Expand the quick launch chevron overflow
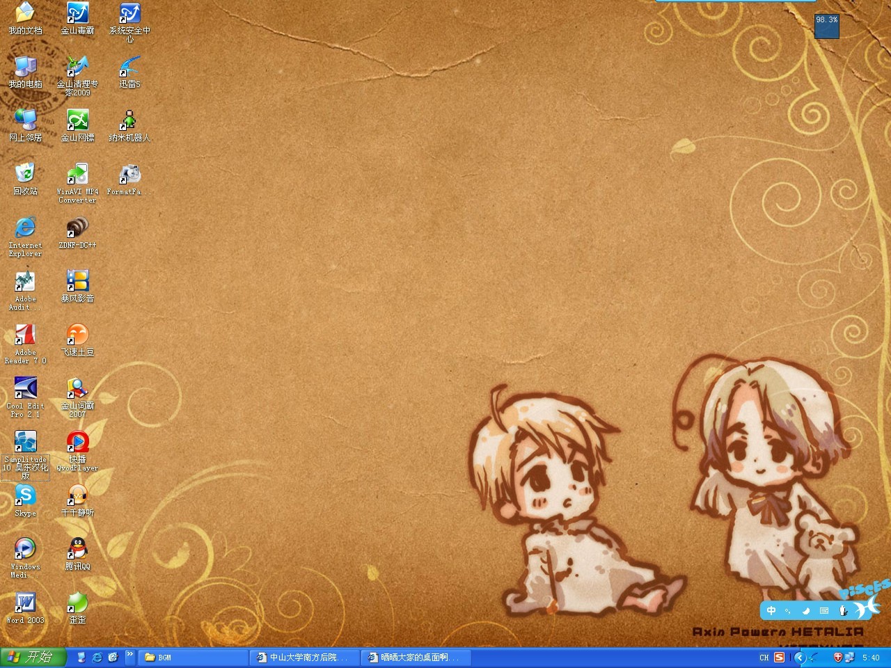Viewport: 891px width, 668px height. (x=129, y=654)
